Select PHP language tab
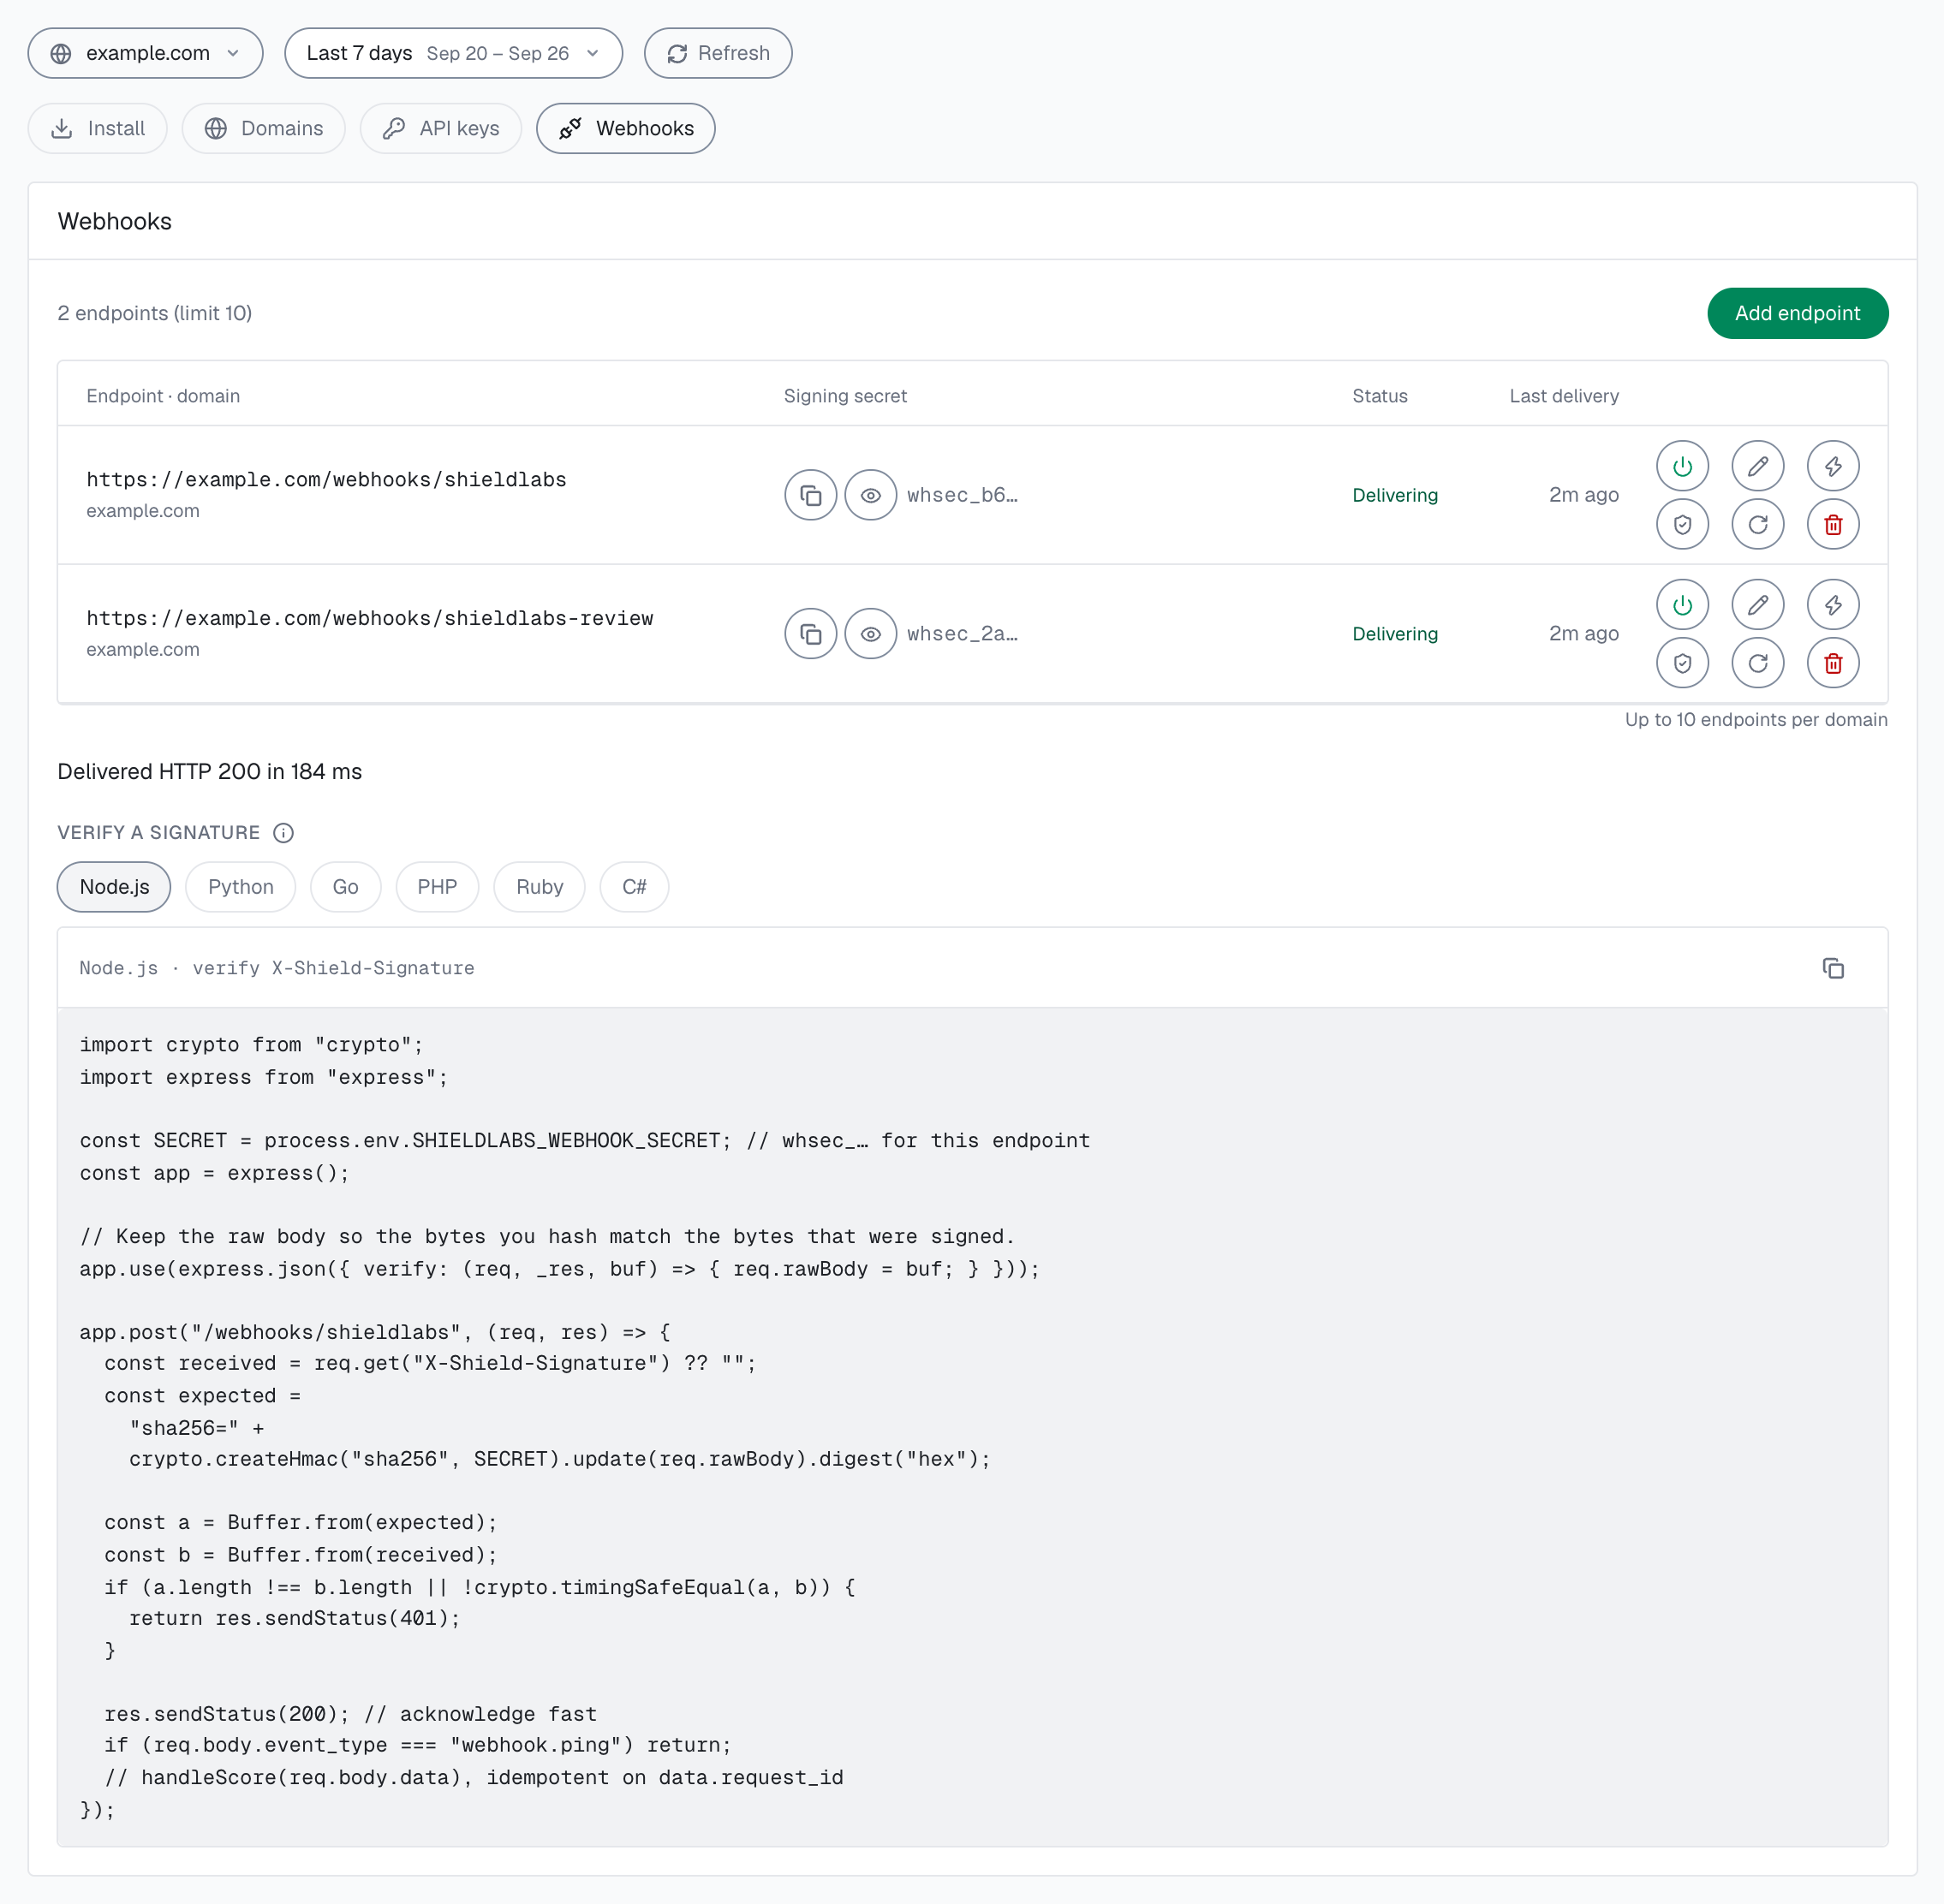Image resolution: width=1944 pixels, height=1904 pixels. 438,887
